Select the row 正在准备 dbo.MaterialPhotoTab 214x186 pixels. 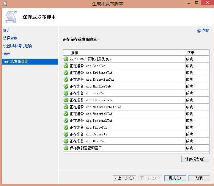click(136, 107)
